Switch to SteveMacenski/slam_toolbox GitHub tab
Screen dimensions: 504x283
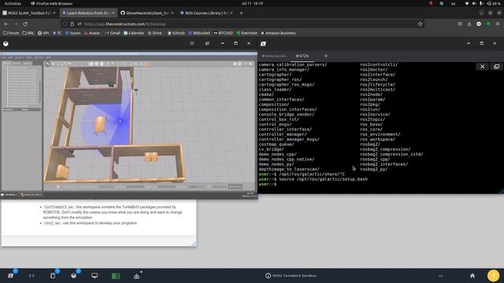pyautogui.click(x=147, y=13)
